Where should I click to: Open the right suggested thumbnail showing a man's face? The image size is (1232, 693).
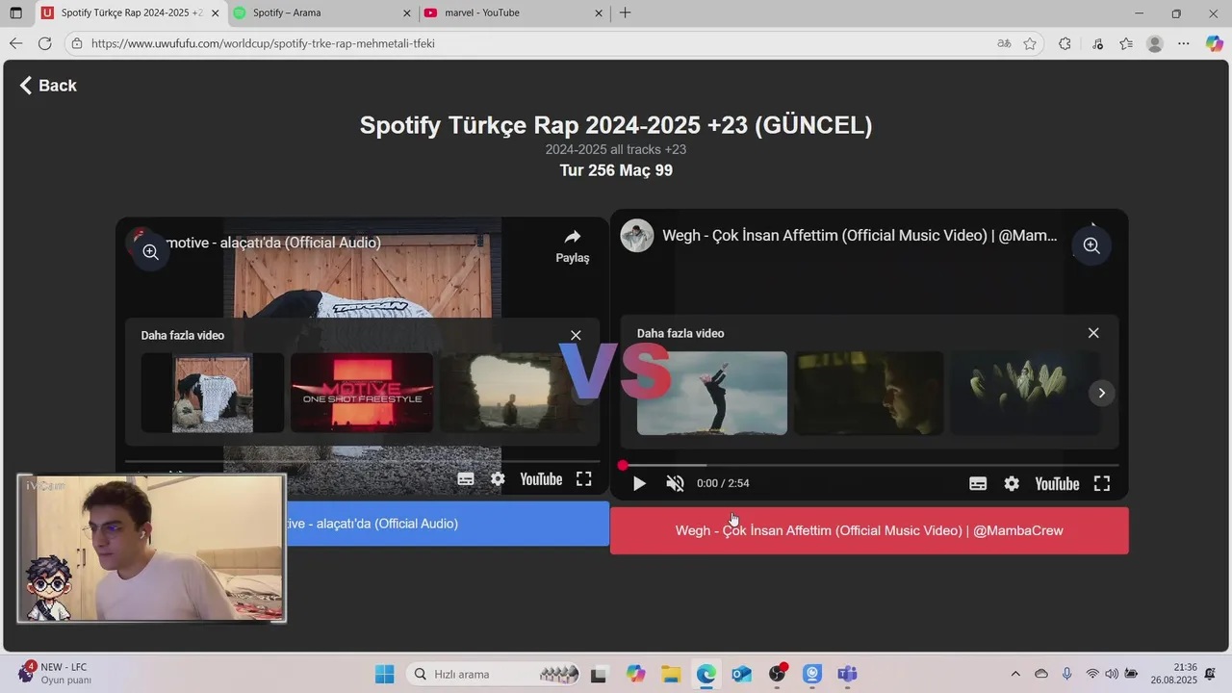(869, 393)
